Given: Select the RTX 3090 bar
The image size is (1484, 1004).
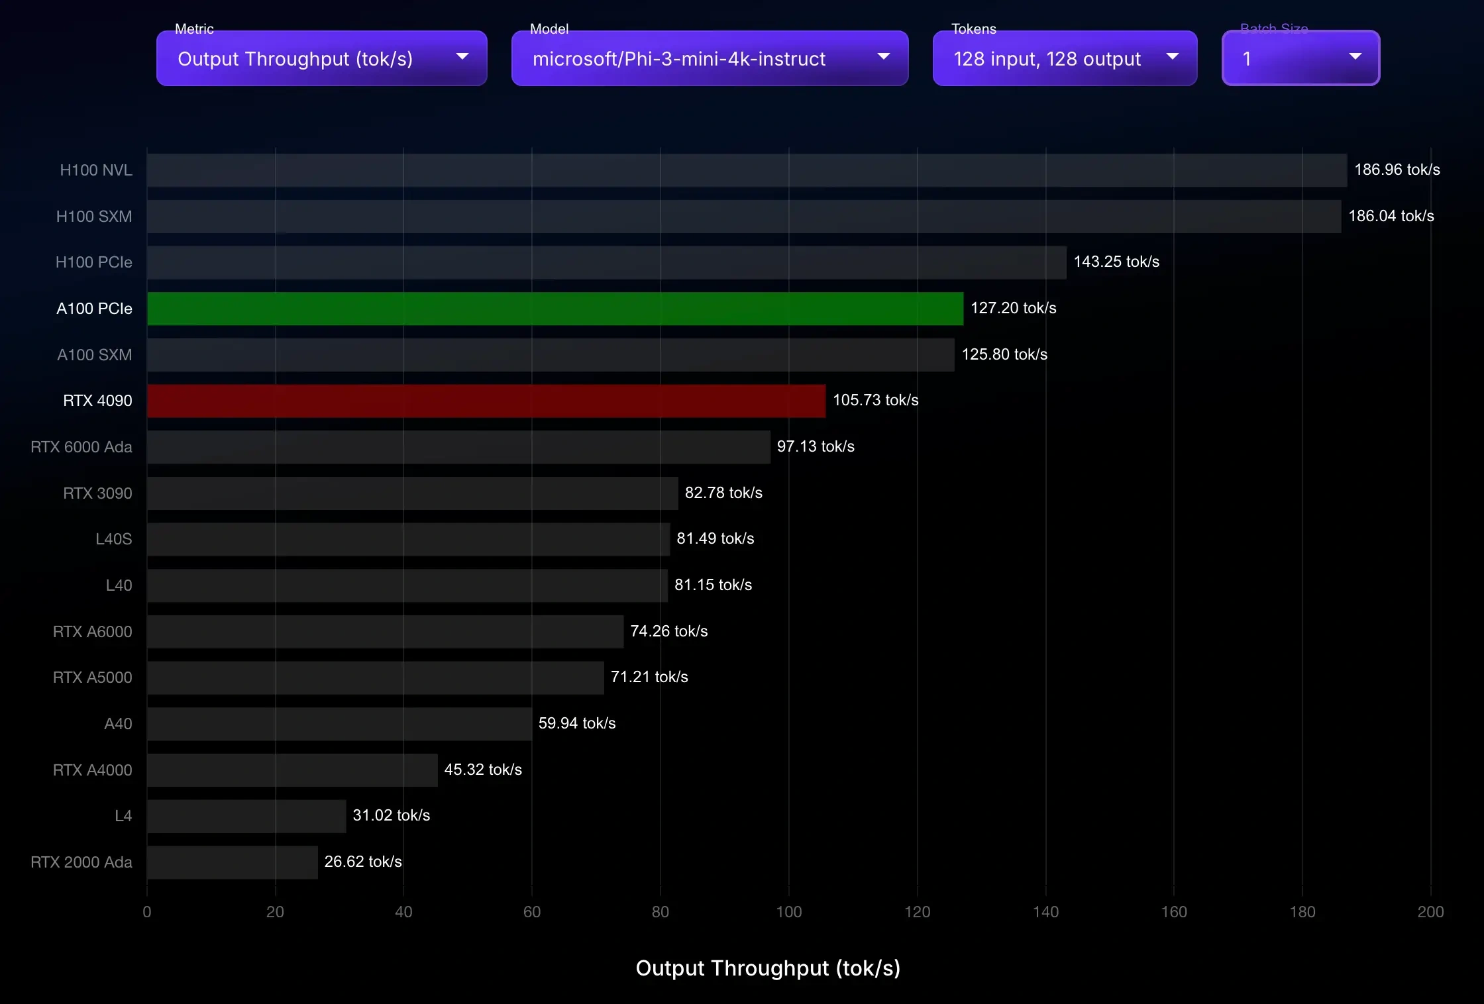Looking at the screenshot, I should pos(412,493).
